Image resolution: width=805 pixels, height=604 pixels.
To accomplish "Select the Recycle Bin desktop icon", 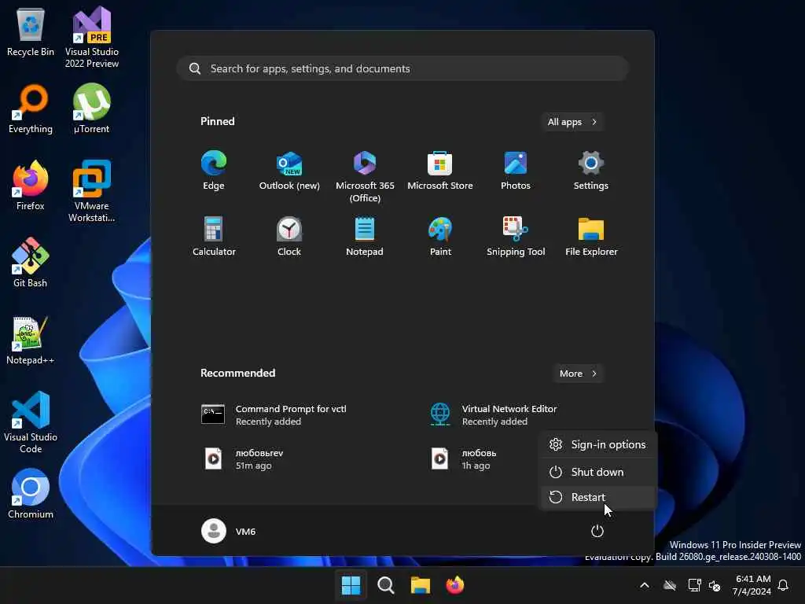I will tap(31, 31).
